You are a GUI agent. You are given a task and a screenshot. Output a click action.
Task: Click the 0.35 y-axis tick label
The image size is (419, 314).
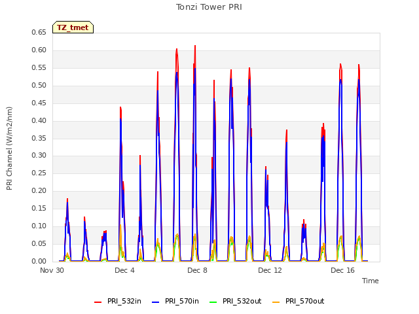tap(39, 138)
